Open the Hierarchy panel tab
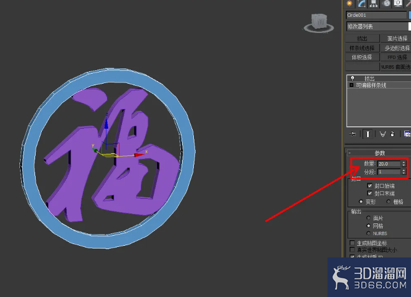 pyautogui.click(x=374, y=3)
